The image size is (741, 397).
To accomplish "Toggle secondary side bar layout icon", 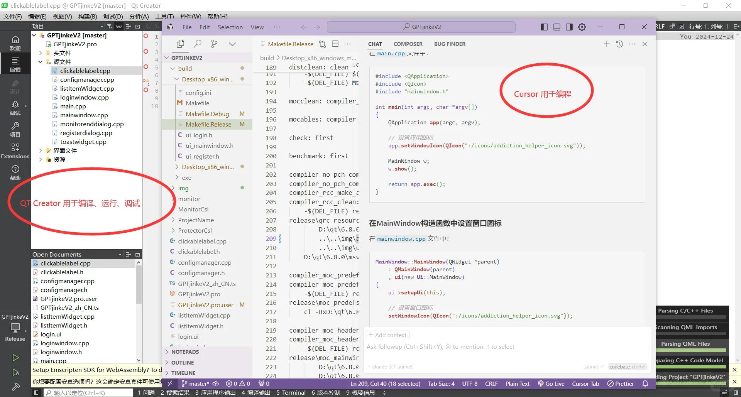I will pyautogui.click(x=569, y=27).
